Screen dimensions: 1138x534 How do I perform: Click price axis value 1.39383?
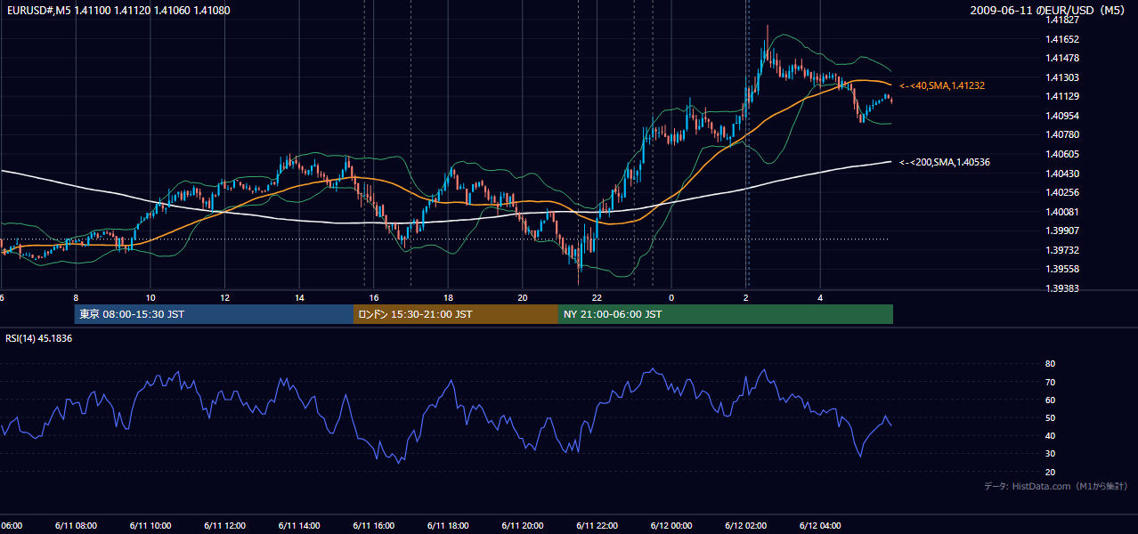(1063, 288)
